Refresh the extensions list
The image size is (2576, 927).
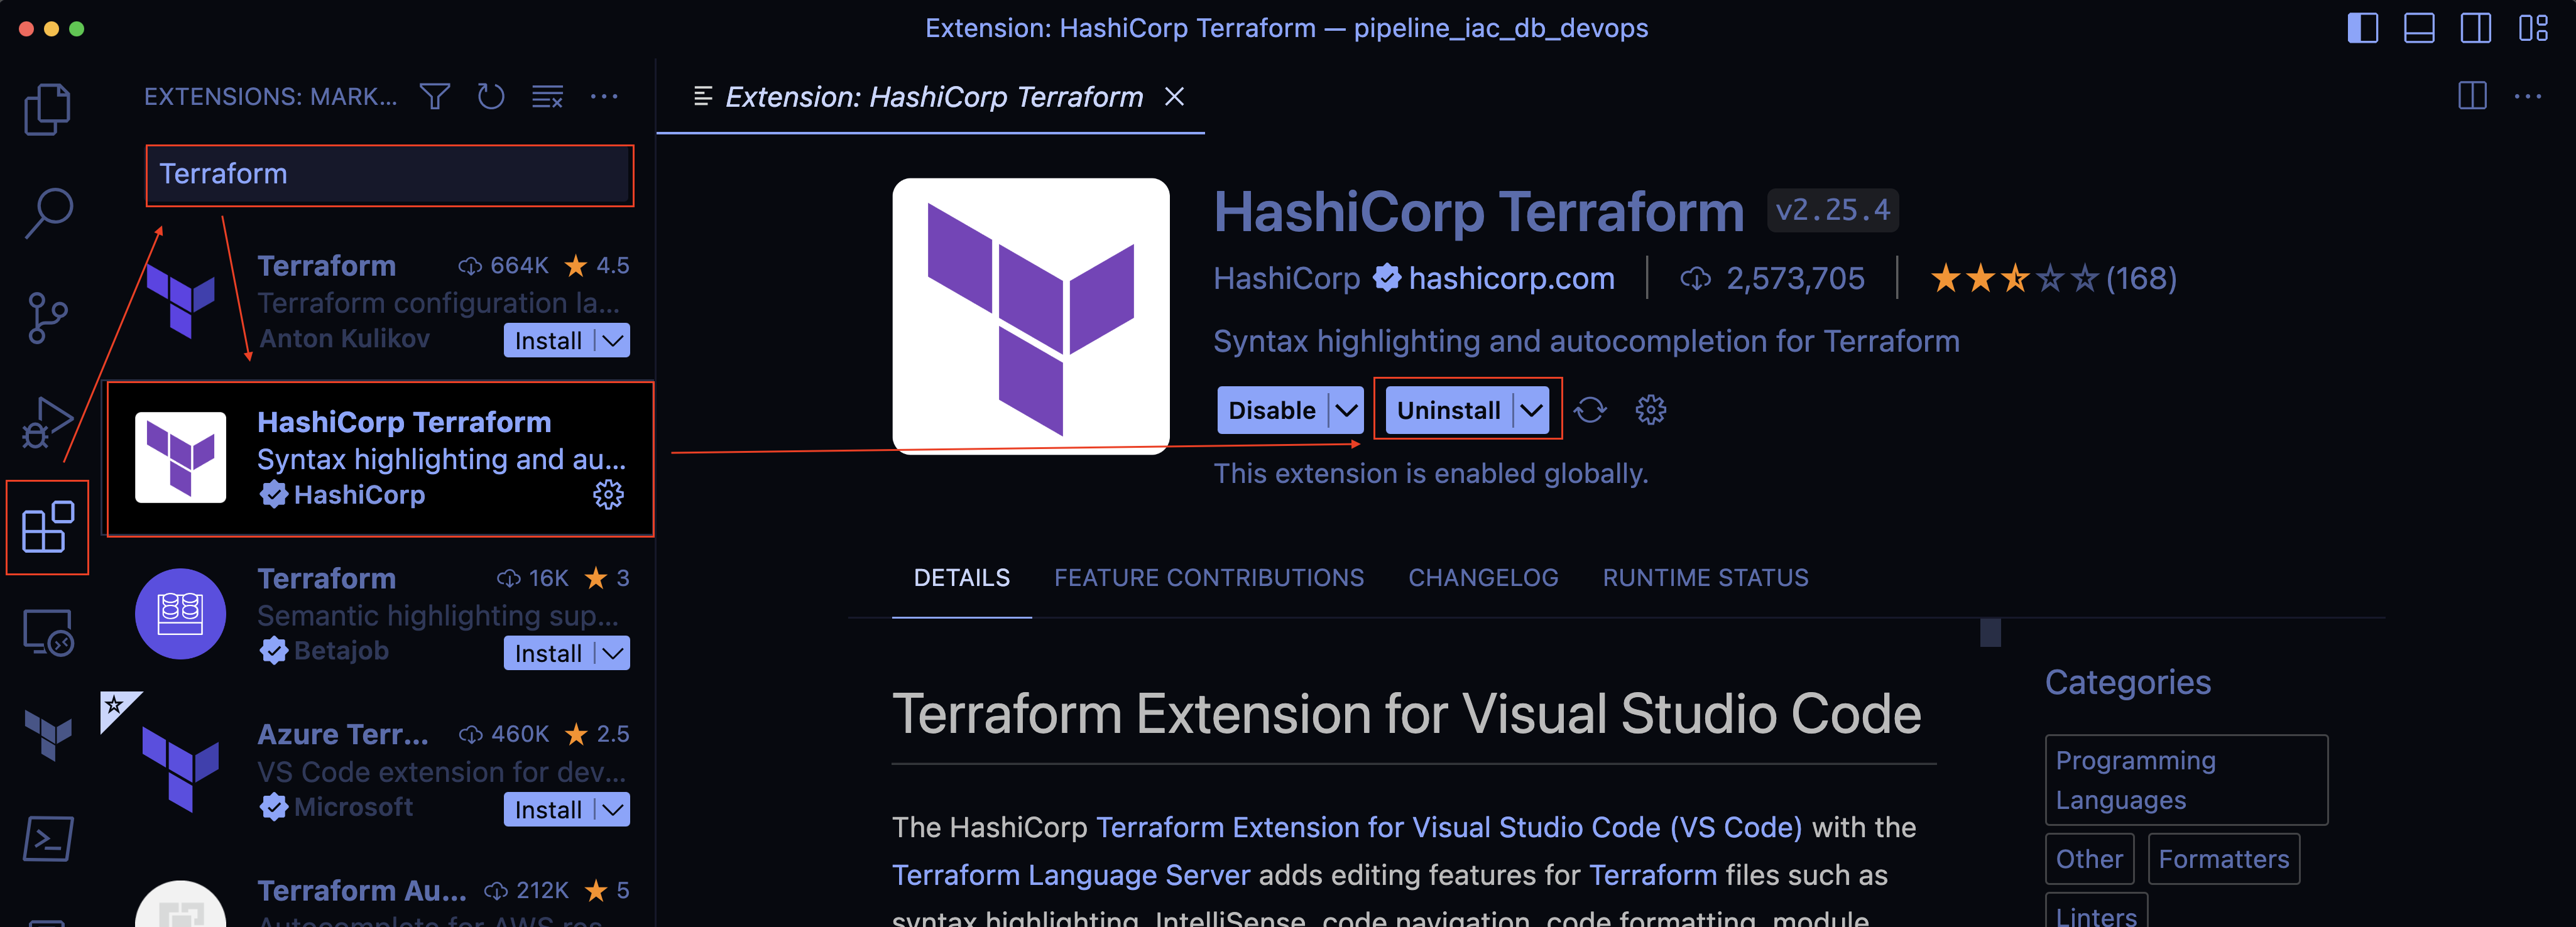pyautogui.click(x=490, y=97)
